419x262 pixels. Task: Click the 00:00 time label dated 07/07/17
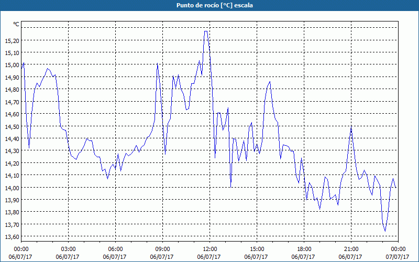pyautogui.click(x=398, y=249)
